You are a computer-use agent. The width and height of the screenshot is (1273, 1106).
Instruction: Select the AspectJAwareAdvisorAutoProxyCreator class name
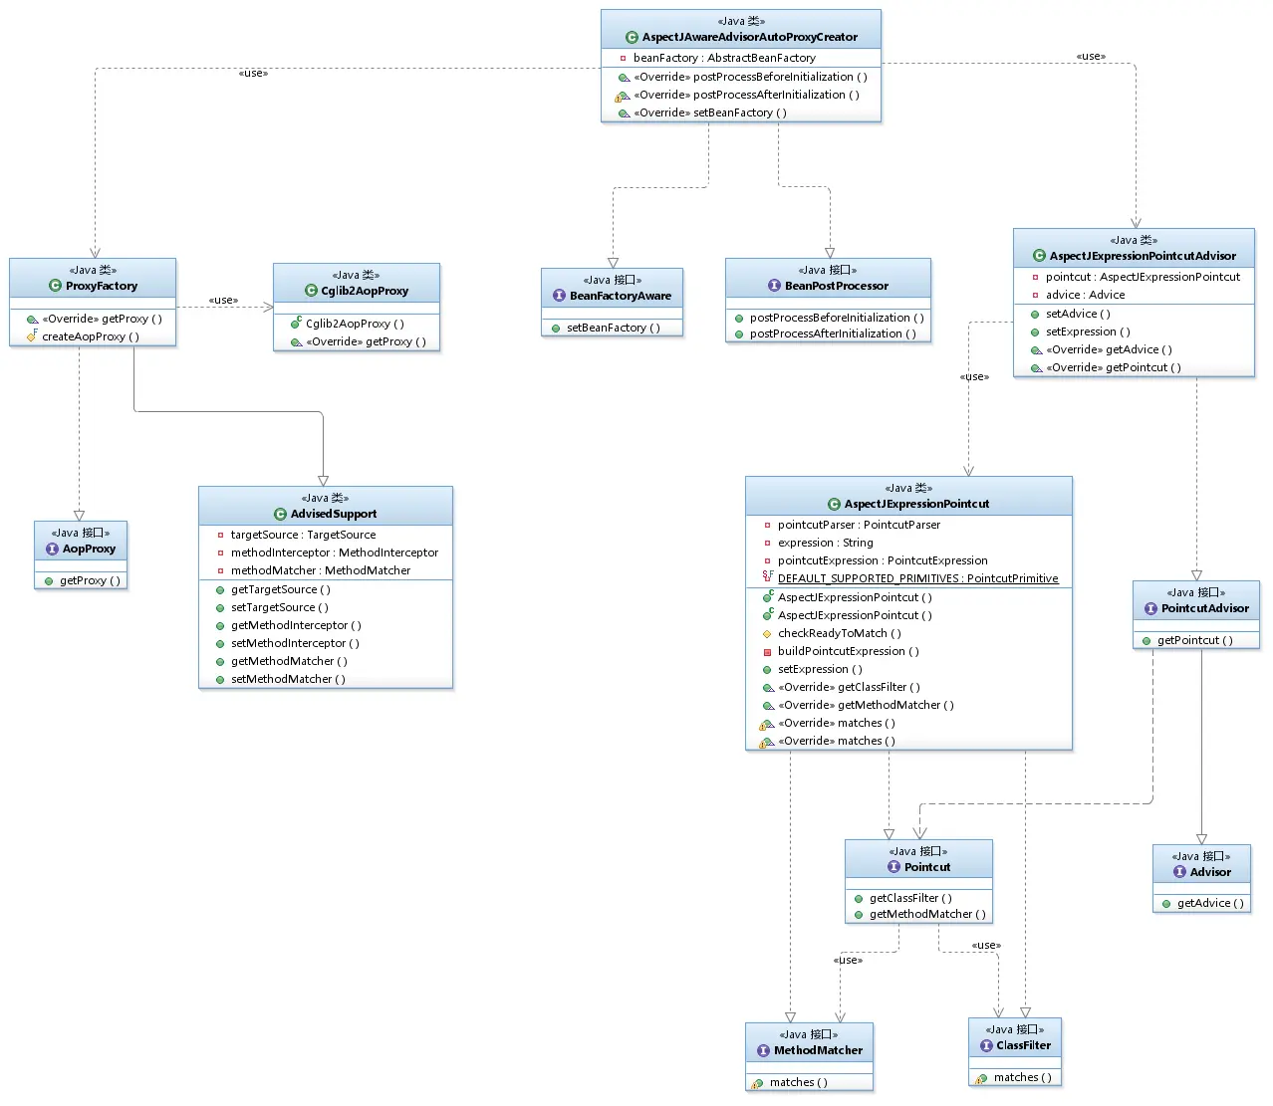(749, 37)
